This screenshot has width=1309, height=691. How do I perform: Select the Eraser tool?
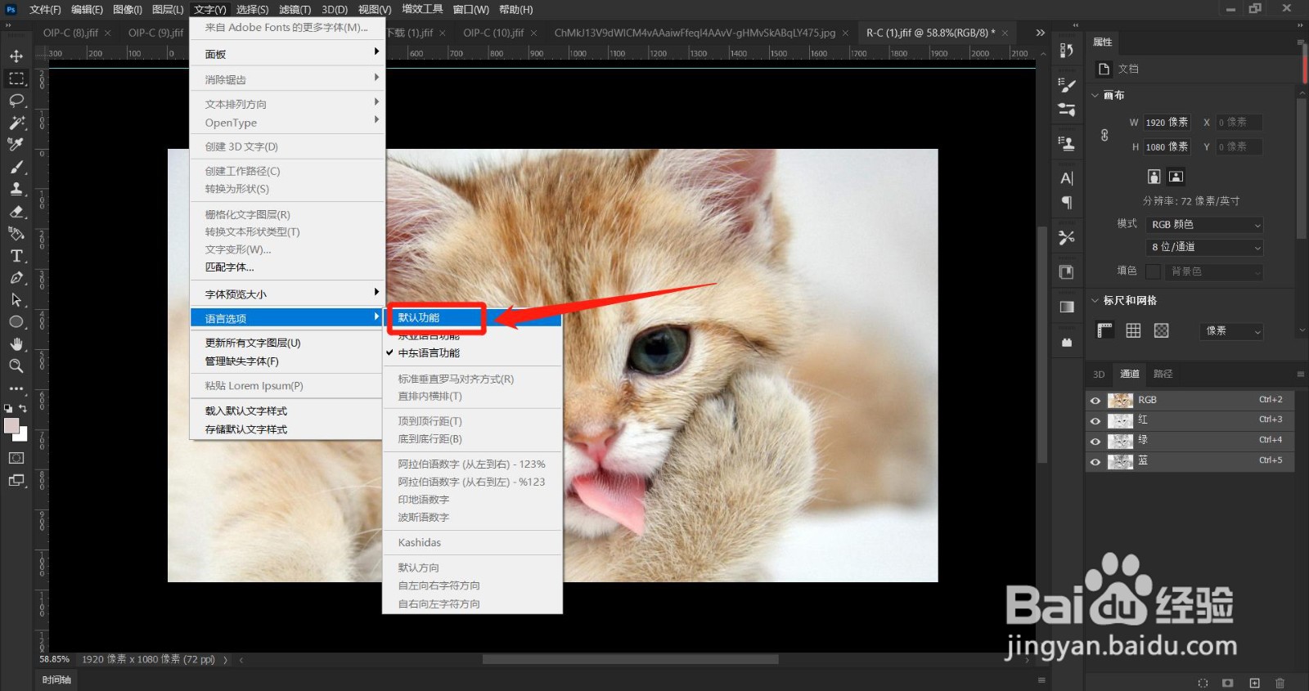[16, 211]
